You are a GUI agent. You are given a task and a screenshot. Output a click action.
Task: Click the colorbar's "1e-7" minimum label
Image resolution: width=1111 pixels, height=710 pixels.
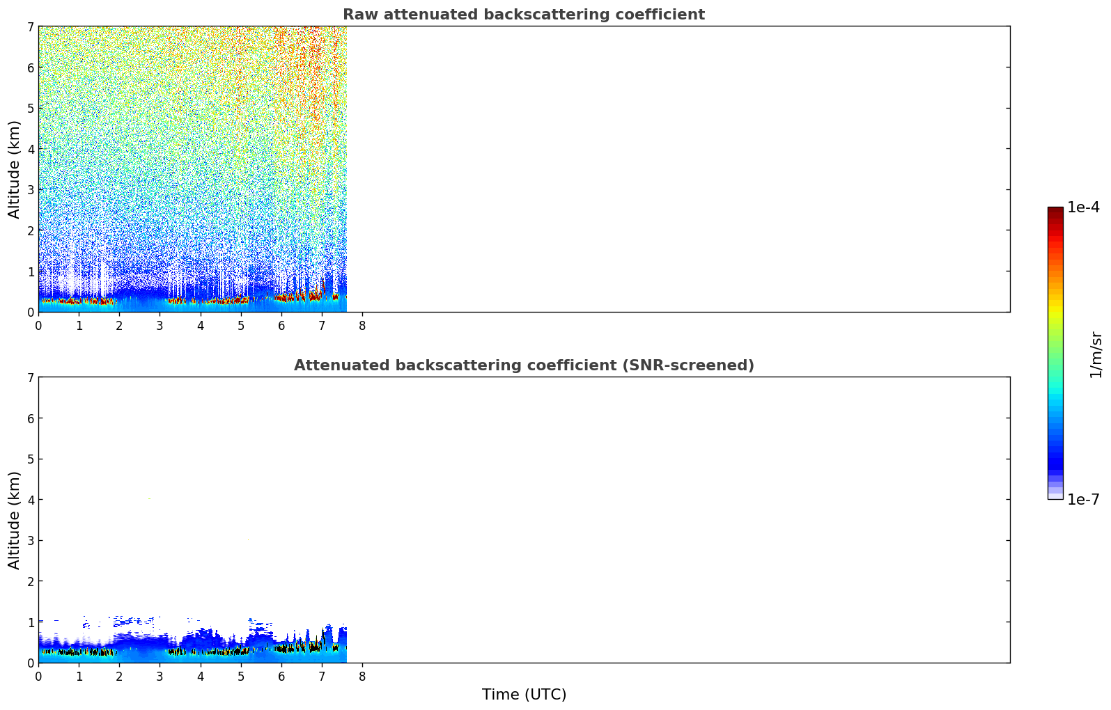tap(1083, 499)
